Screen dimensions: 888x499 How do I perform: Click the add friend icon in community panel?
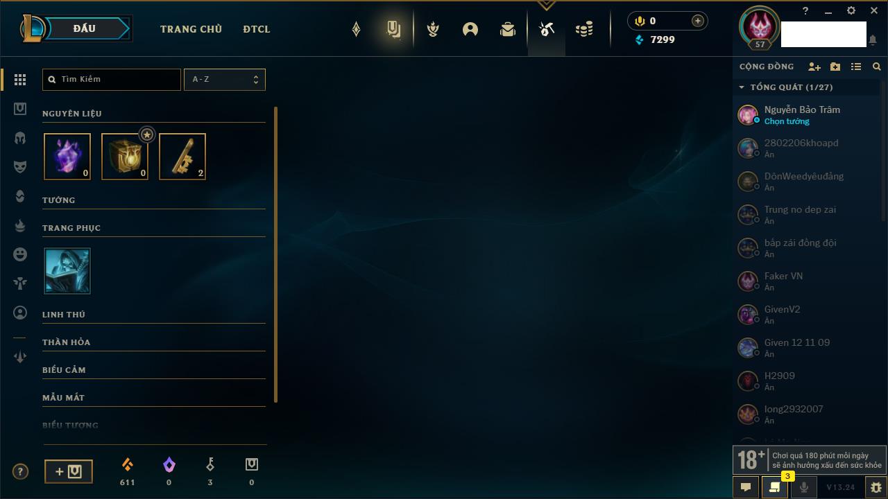click(814, 67)
